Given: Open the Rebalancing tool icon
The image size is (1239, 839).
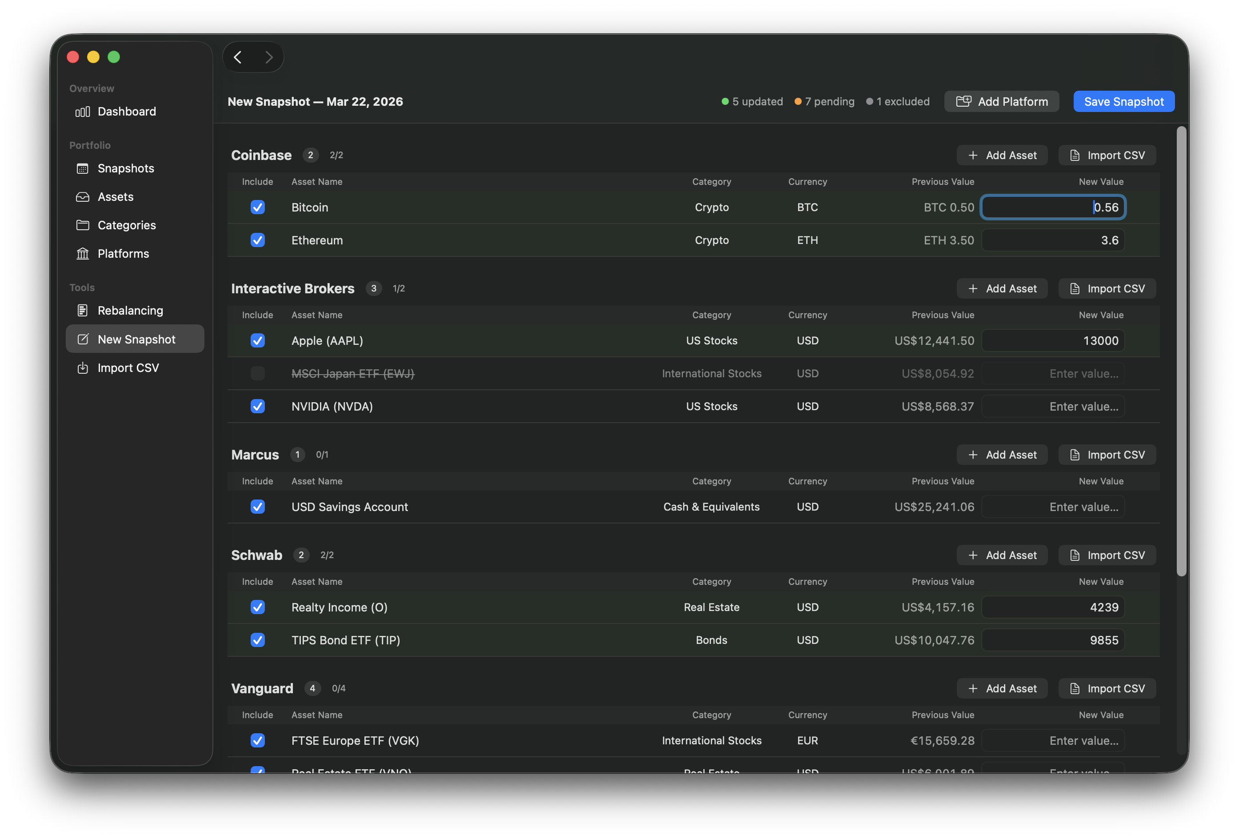Looking at the screenshot, I should [x=83, y=310].
